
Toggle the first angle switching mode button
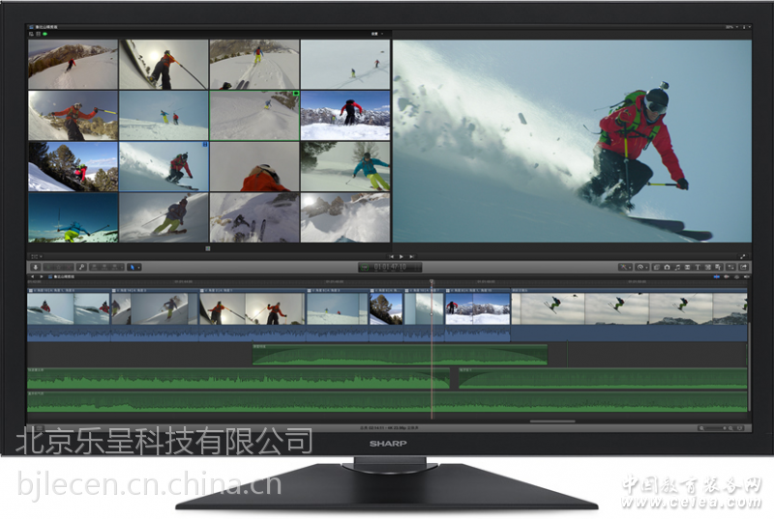pos(33,33)
